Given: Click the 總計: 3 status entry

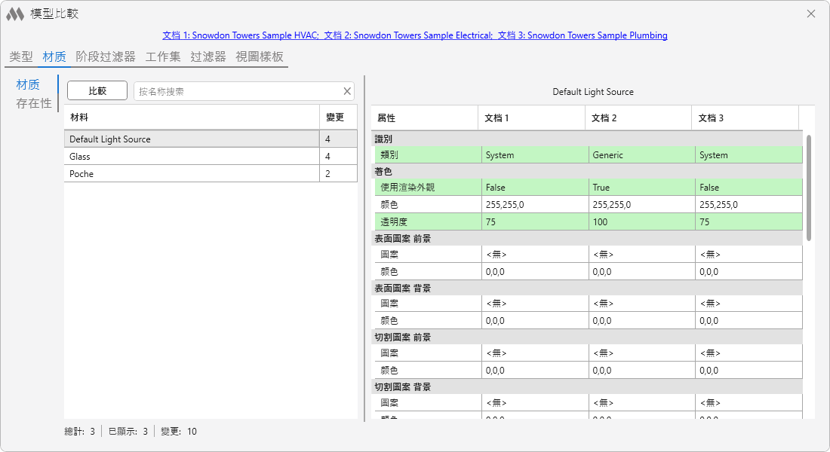Looking at the screenshot, I should point(79,432).
